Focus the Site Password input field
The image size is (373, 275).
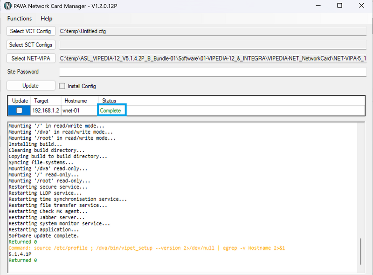[213, 72]
